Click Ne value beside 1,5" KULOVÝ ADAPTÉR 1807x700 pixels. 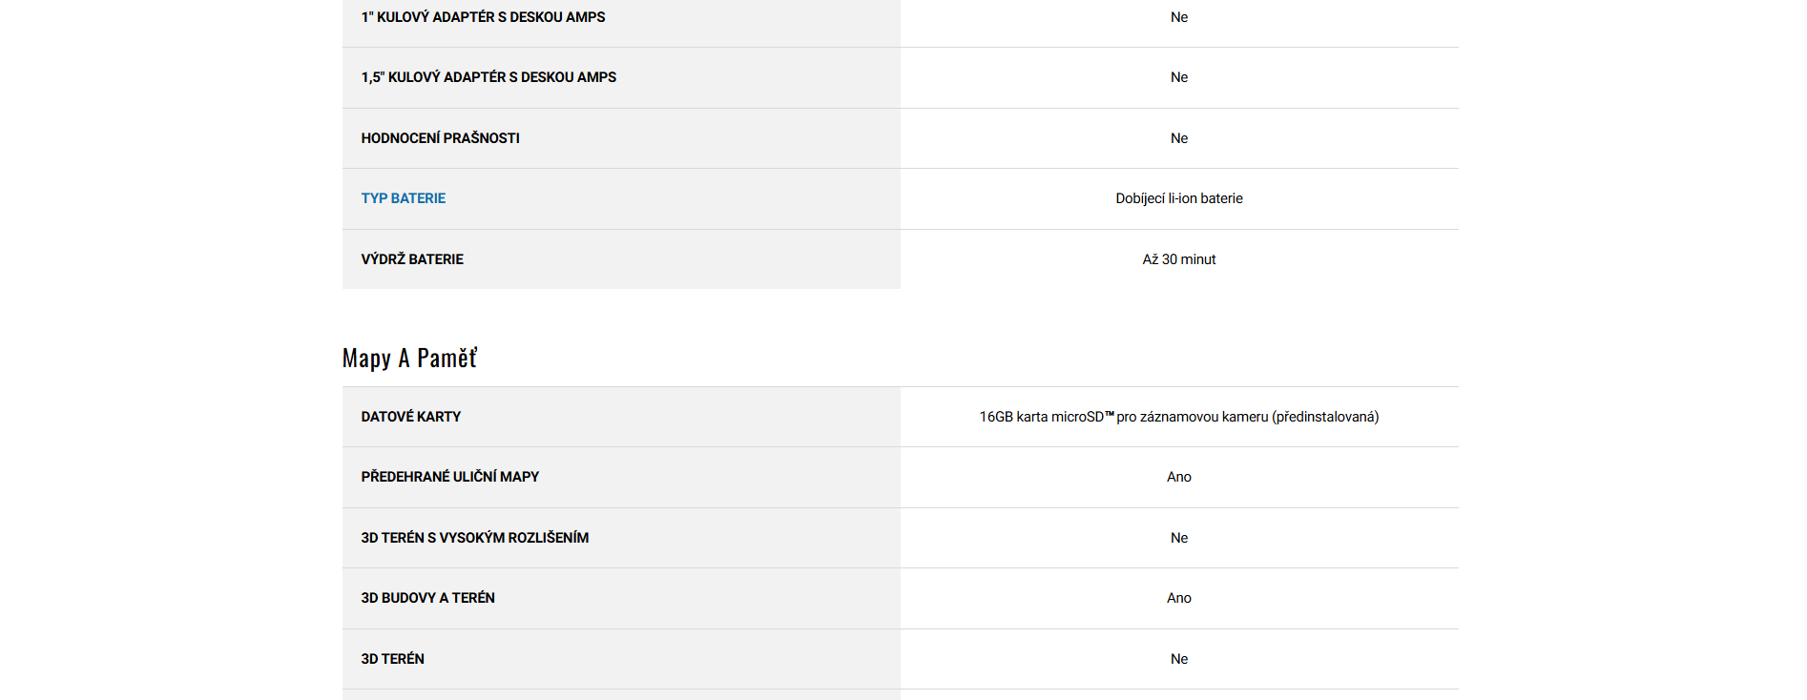tap(1178, 77)
